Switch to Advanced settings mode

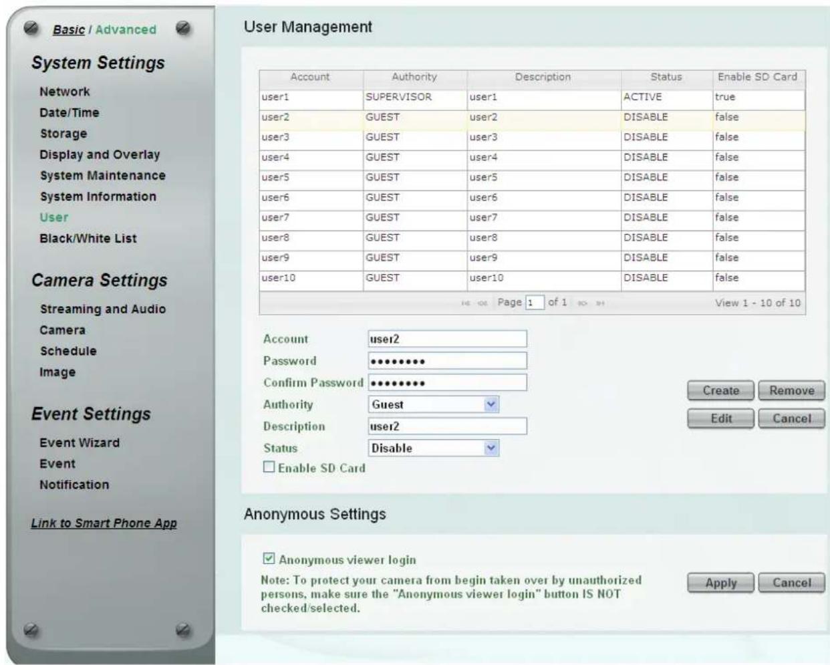click(126, 29)
